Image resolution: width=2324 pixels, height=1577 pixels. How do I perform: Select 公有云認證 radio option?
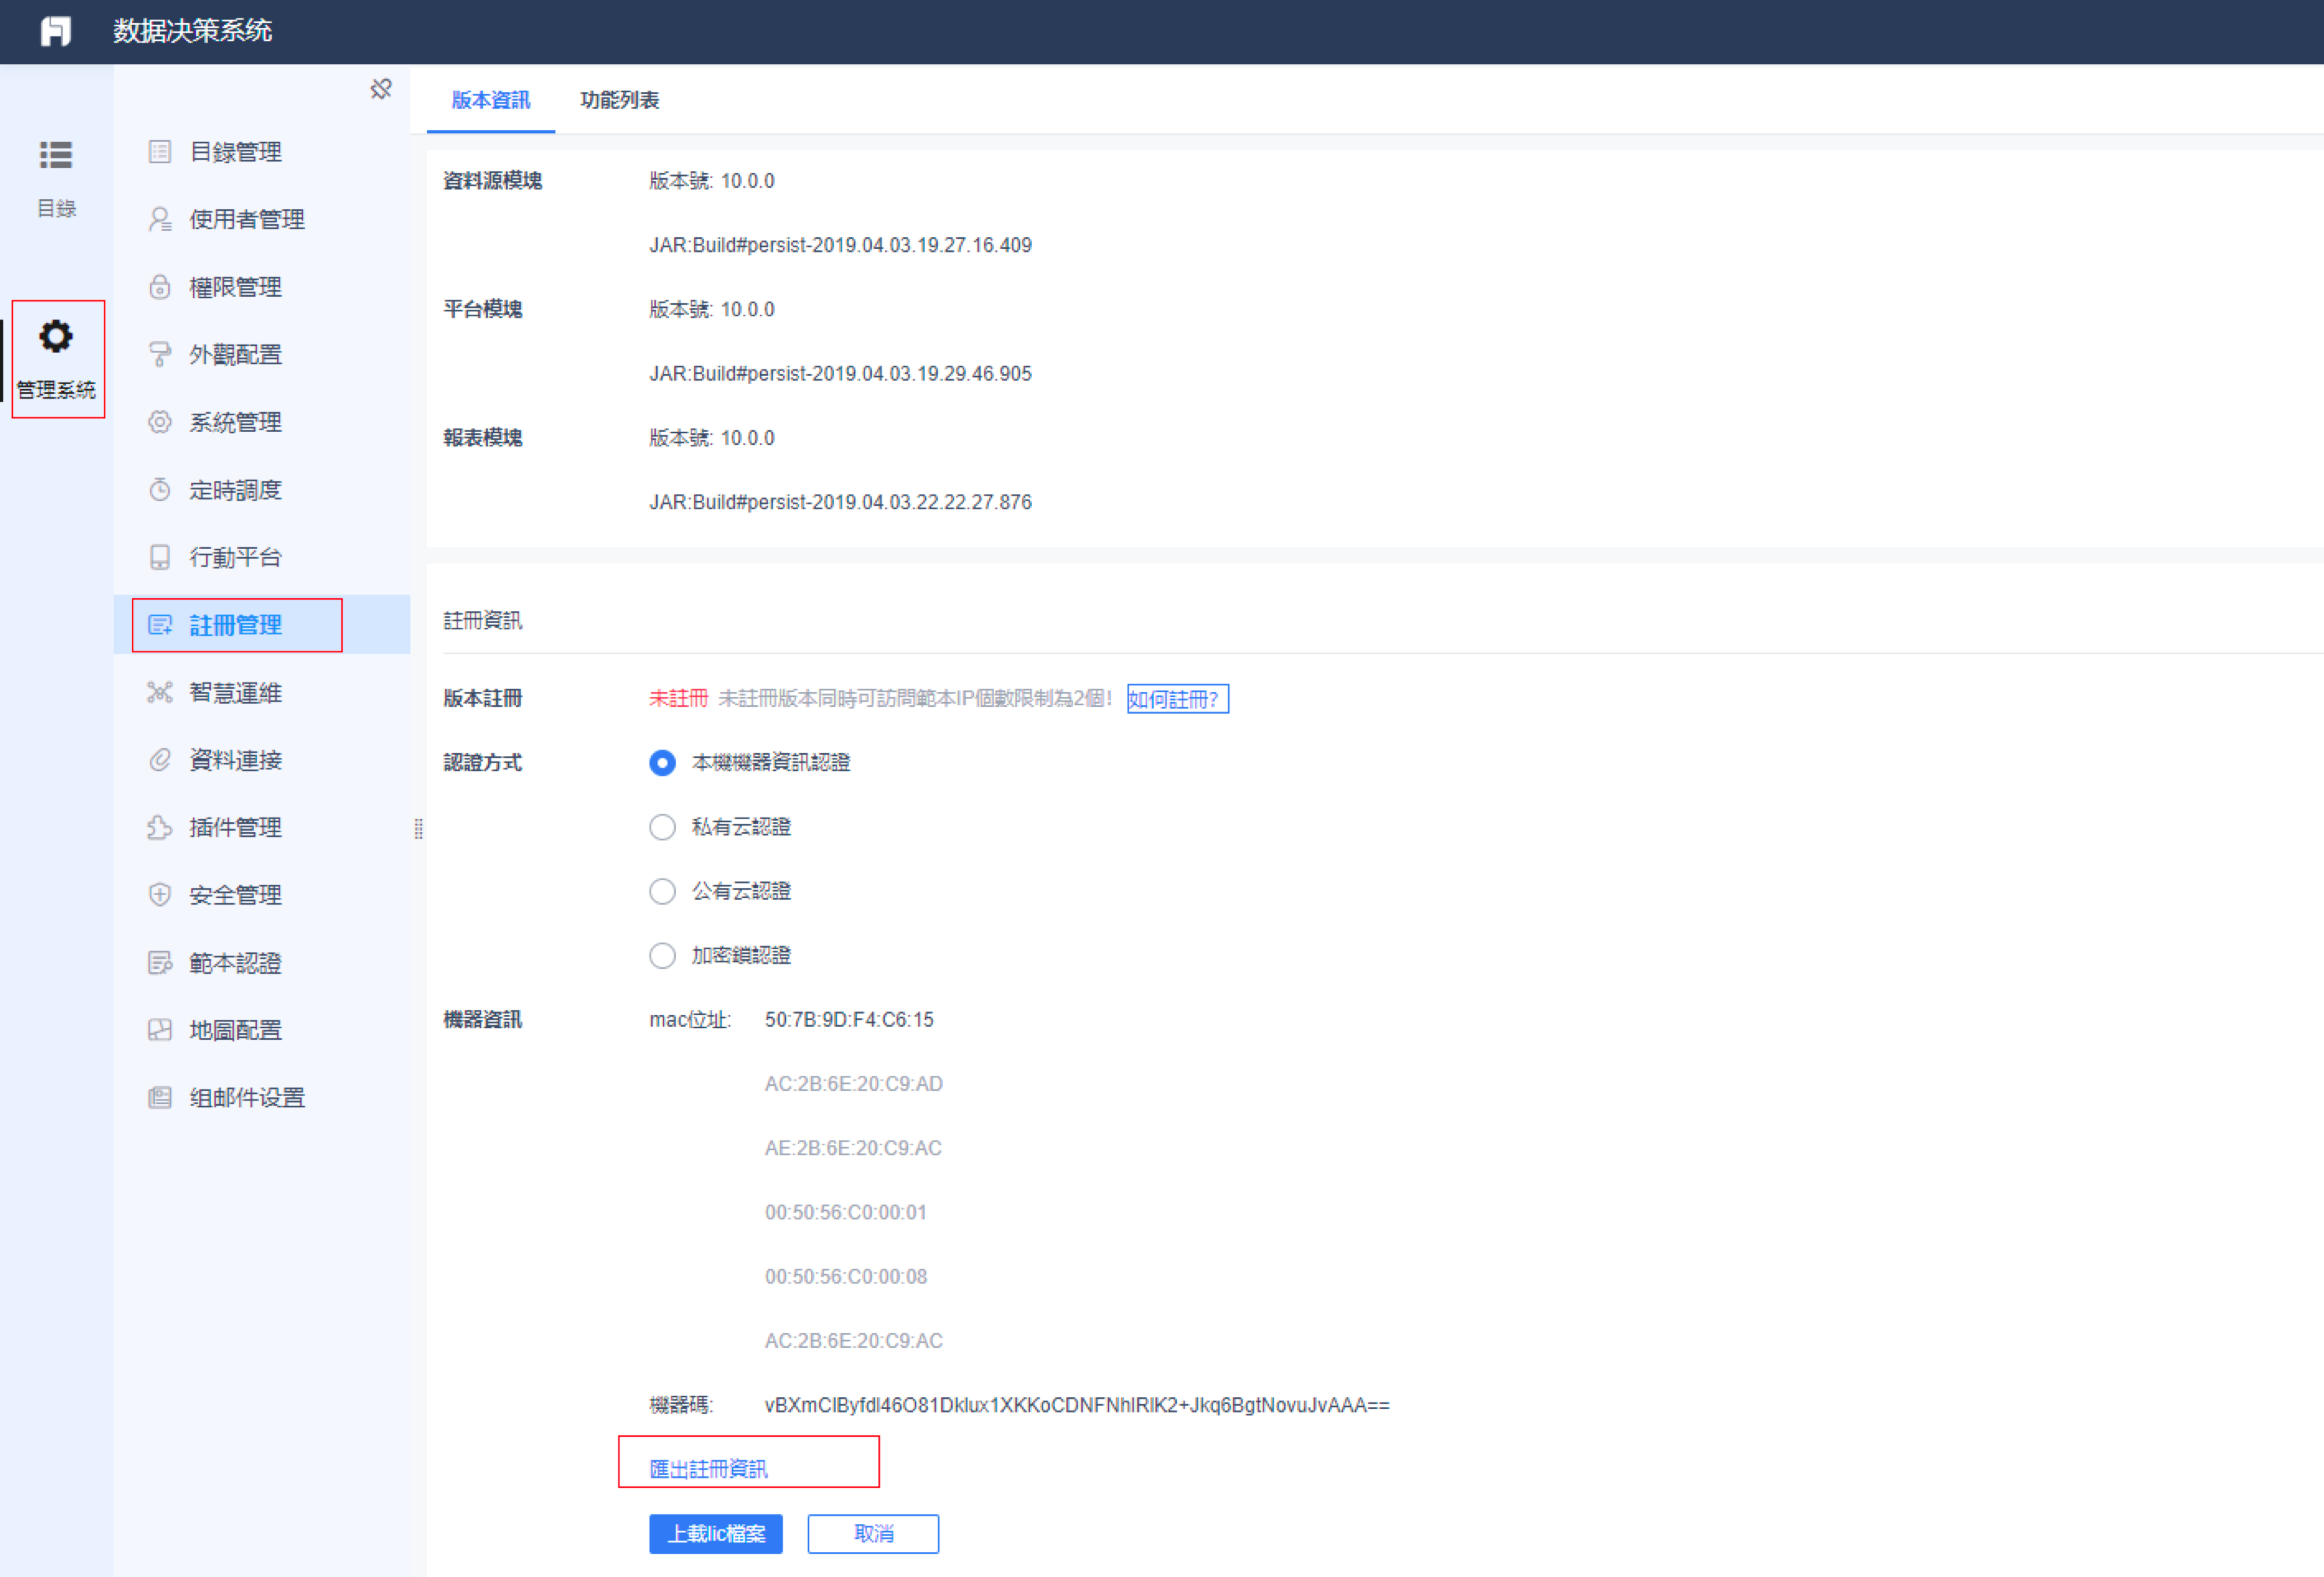click(662, 891)
